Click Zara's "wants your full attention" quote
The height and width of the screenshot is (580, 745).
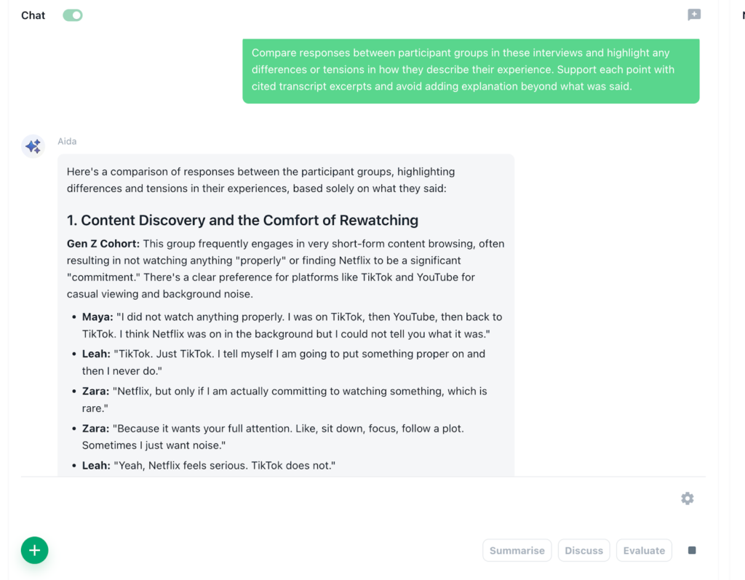point(284,437)
